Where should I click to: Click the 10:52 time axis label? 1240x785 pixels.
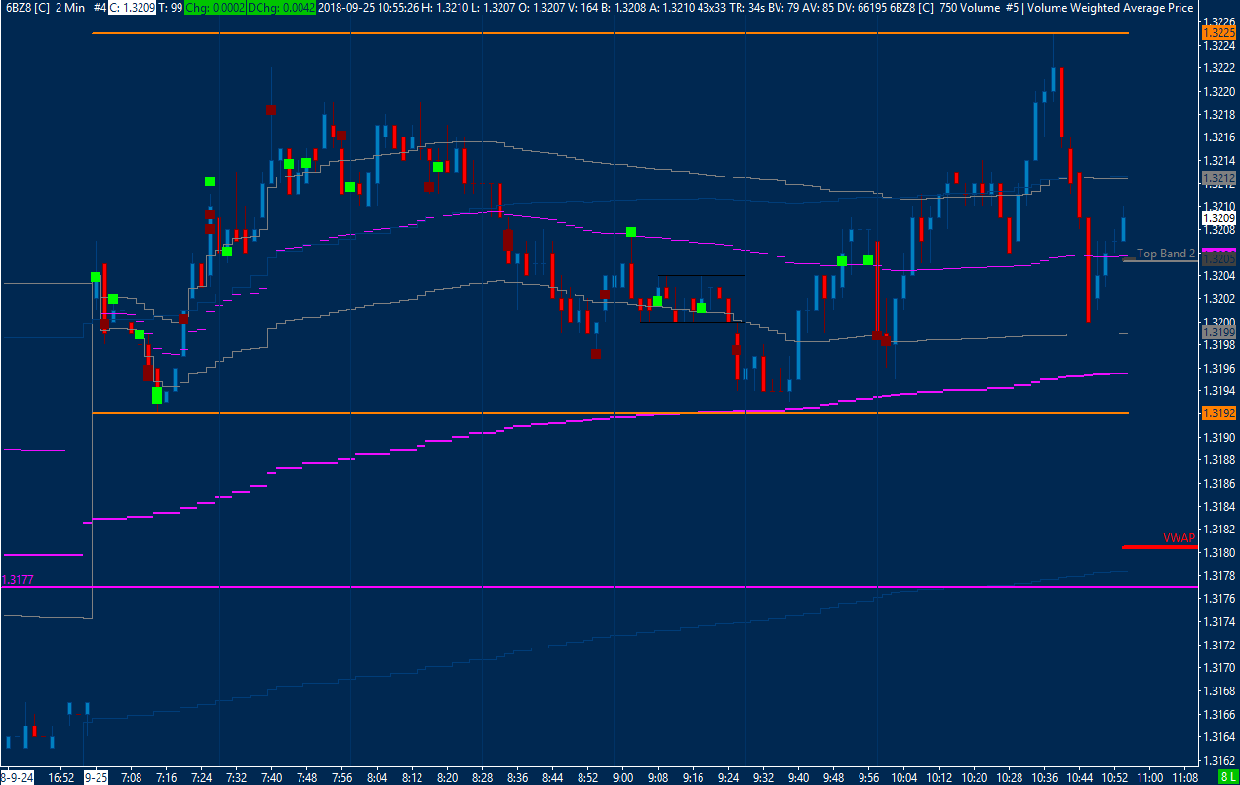tap(1114, 778)
